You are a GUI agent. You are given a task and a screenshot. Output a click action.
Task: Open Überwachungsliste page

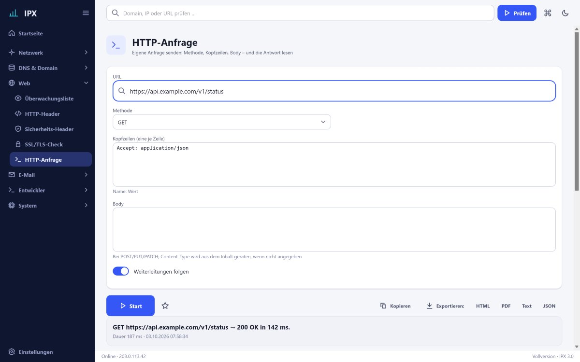click(51, 98)
